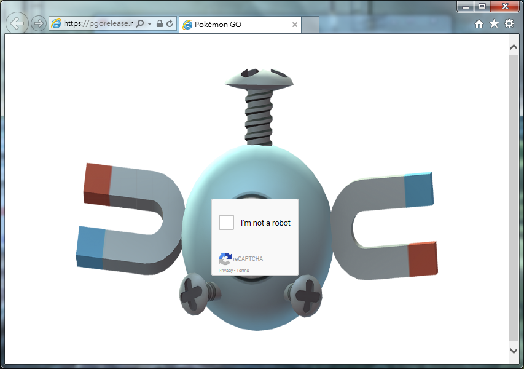Click the Favorites star icon
524x369 pixels.
[493, 24]
